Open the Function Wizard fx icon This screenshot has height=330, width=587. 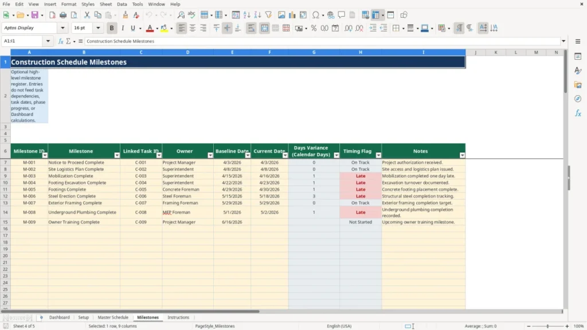tap(61, 41)
